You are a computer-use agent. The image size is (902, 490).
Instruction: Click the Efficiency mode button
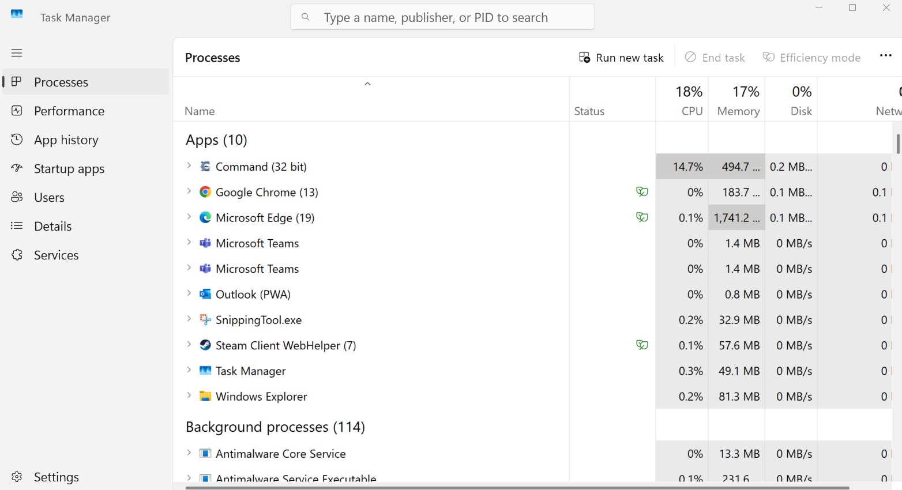pyautogui.click(x=811, y=58)
